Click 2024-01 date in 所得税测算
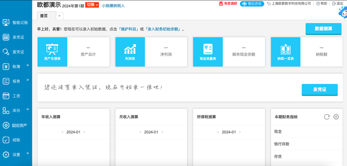Viewport: 347px width, 166px height. click(229, 132)
